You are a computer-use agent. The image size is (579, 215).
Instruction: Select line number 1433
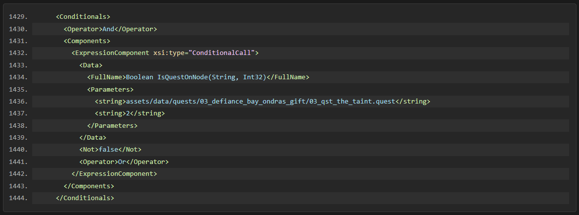18,65
